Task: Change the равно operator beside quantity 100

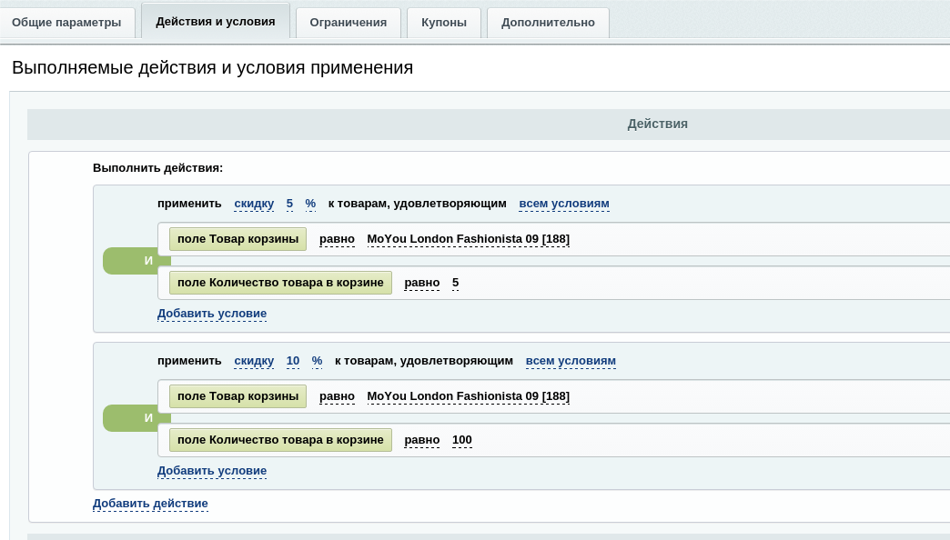Action: (422, 440)
